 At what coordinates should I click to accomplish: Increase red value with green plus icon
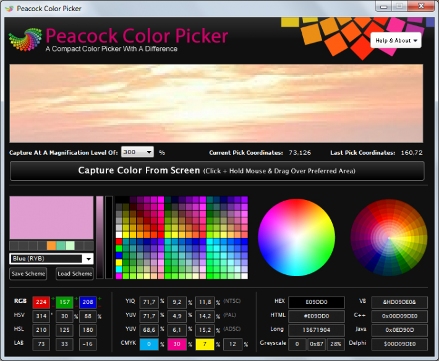pos(53,299)
